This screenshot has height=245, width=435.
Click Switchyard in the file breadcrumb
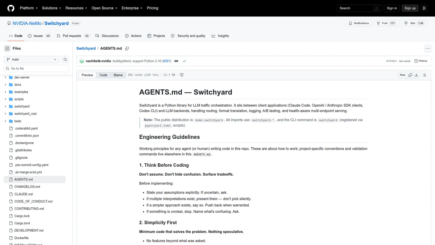tap(86, 48)
